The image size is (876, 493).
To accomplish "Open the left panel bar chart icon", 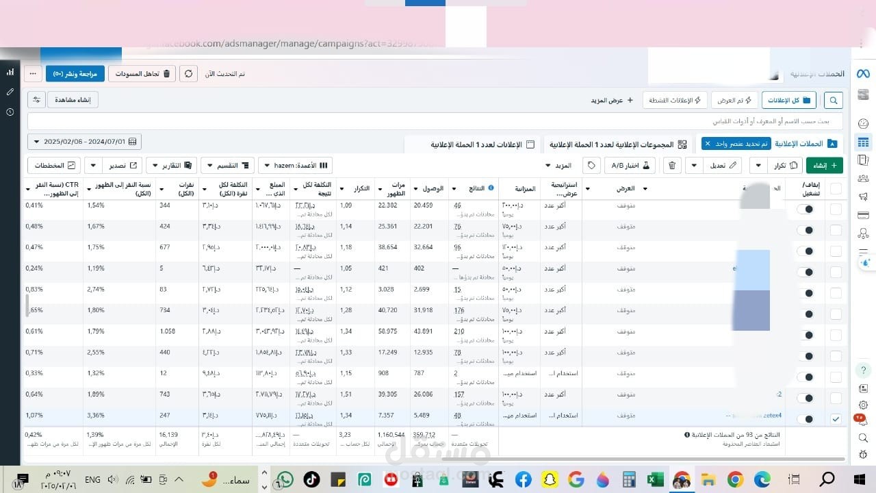I will (10, 72).
